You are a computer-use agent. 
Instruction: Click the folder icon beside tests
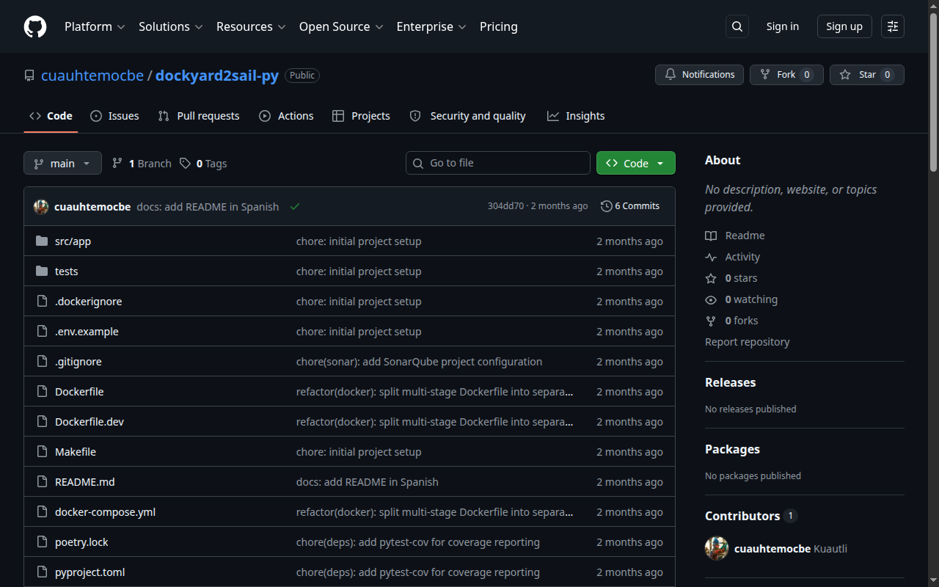point(42,271)
